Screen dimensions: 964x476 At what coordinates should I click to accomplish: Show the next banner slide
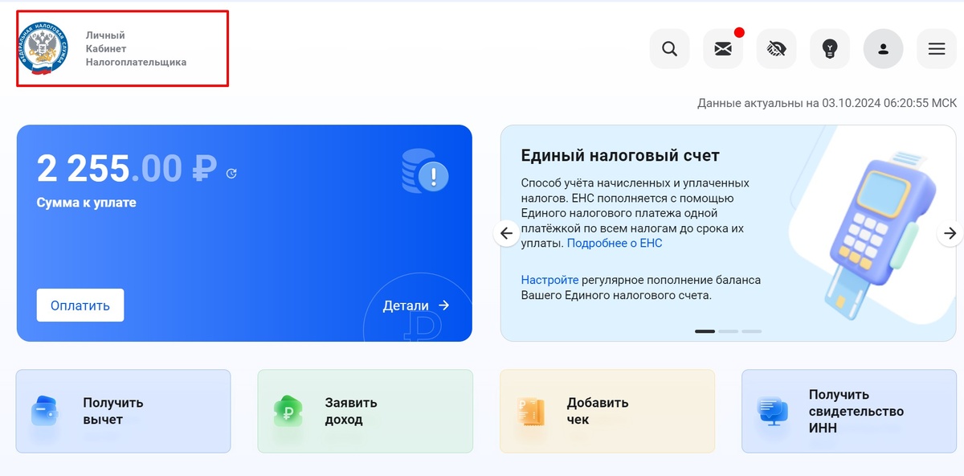point(950,232)
